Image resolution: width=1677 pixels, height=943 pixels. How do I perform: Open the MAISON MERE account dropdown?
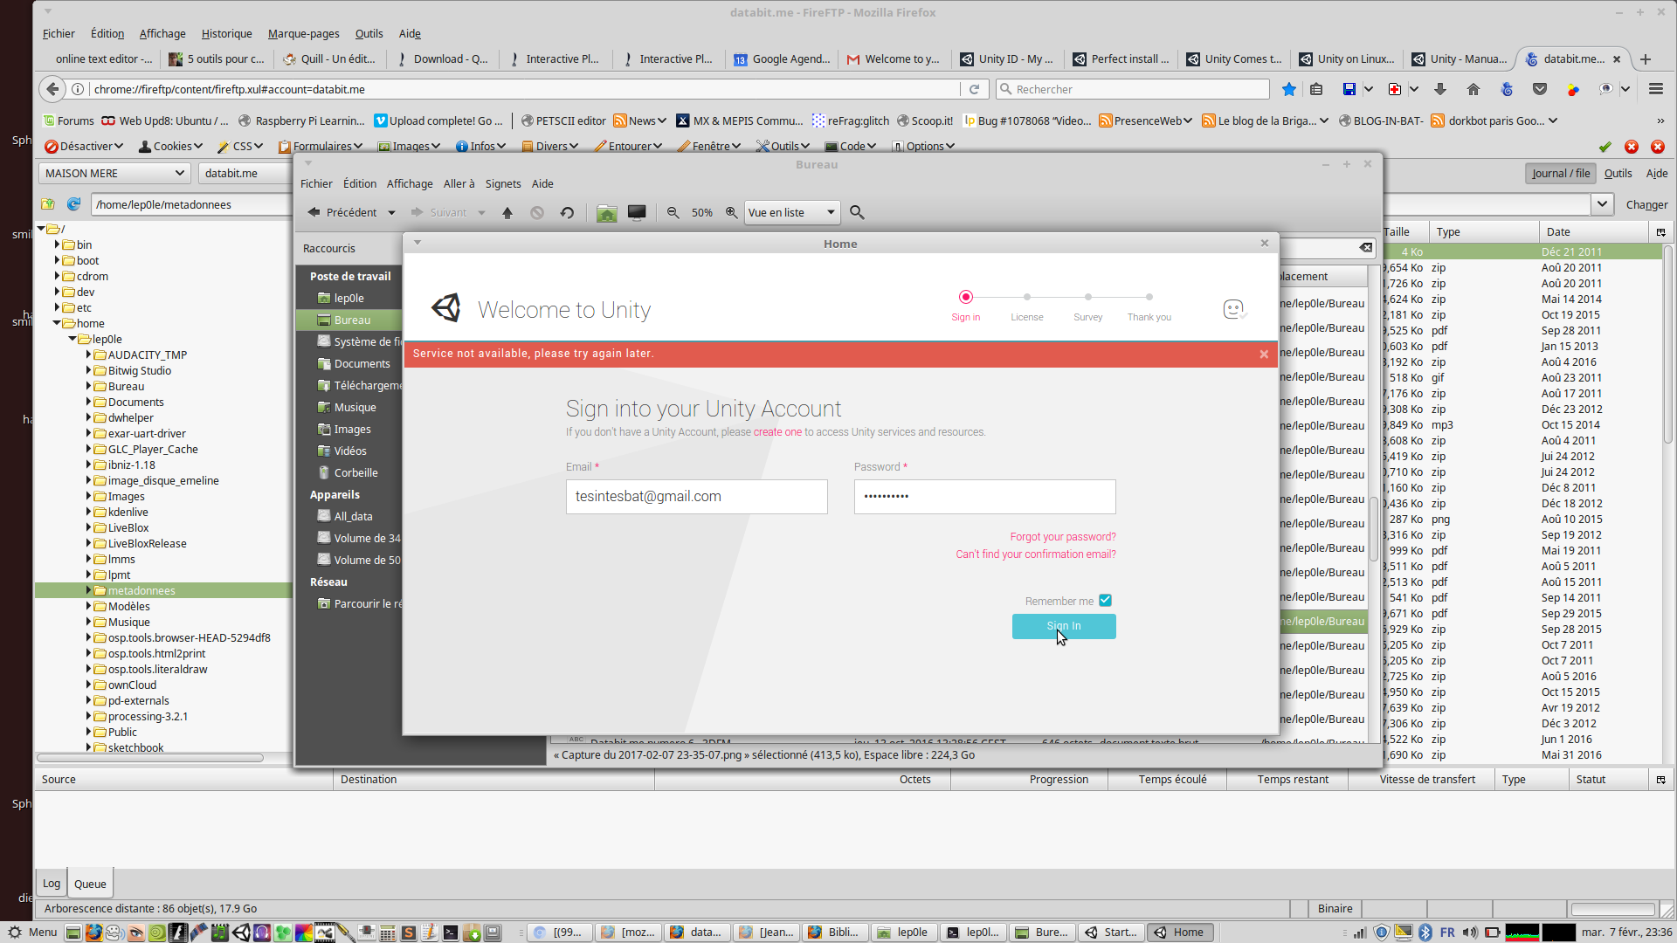(114, 173)
